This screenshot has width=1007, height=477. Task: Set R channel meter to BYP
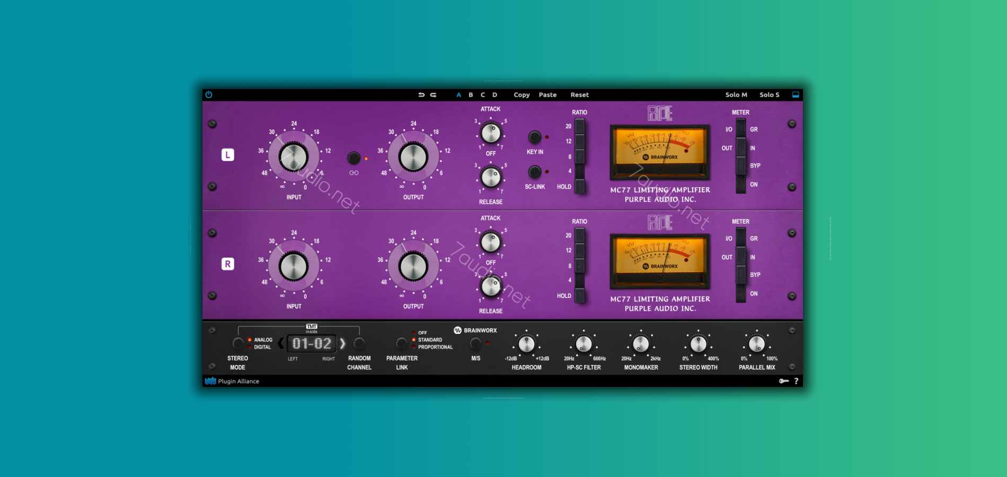pos(741,275)
